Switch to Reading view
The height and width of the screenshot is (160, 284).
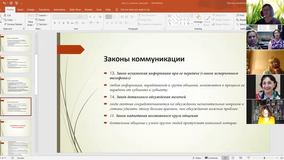pos(241,158)
